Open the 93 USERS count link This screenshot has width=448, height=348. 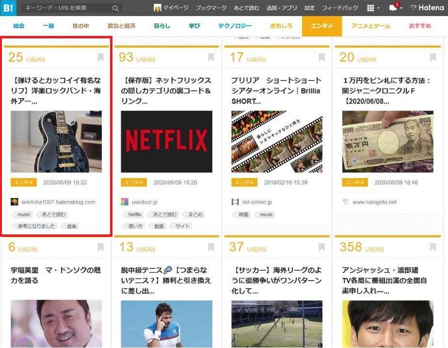point(137,57)
